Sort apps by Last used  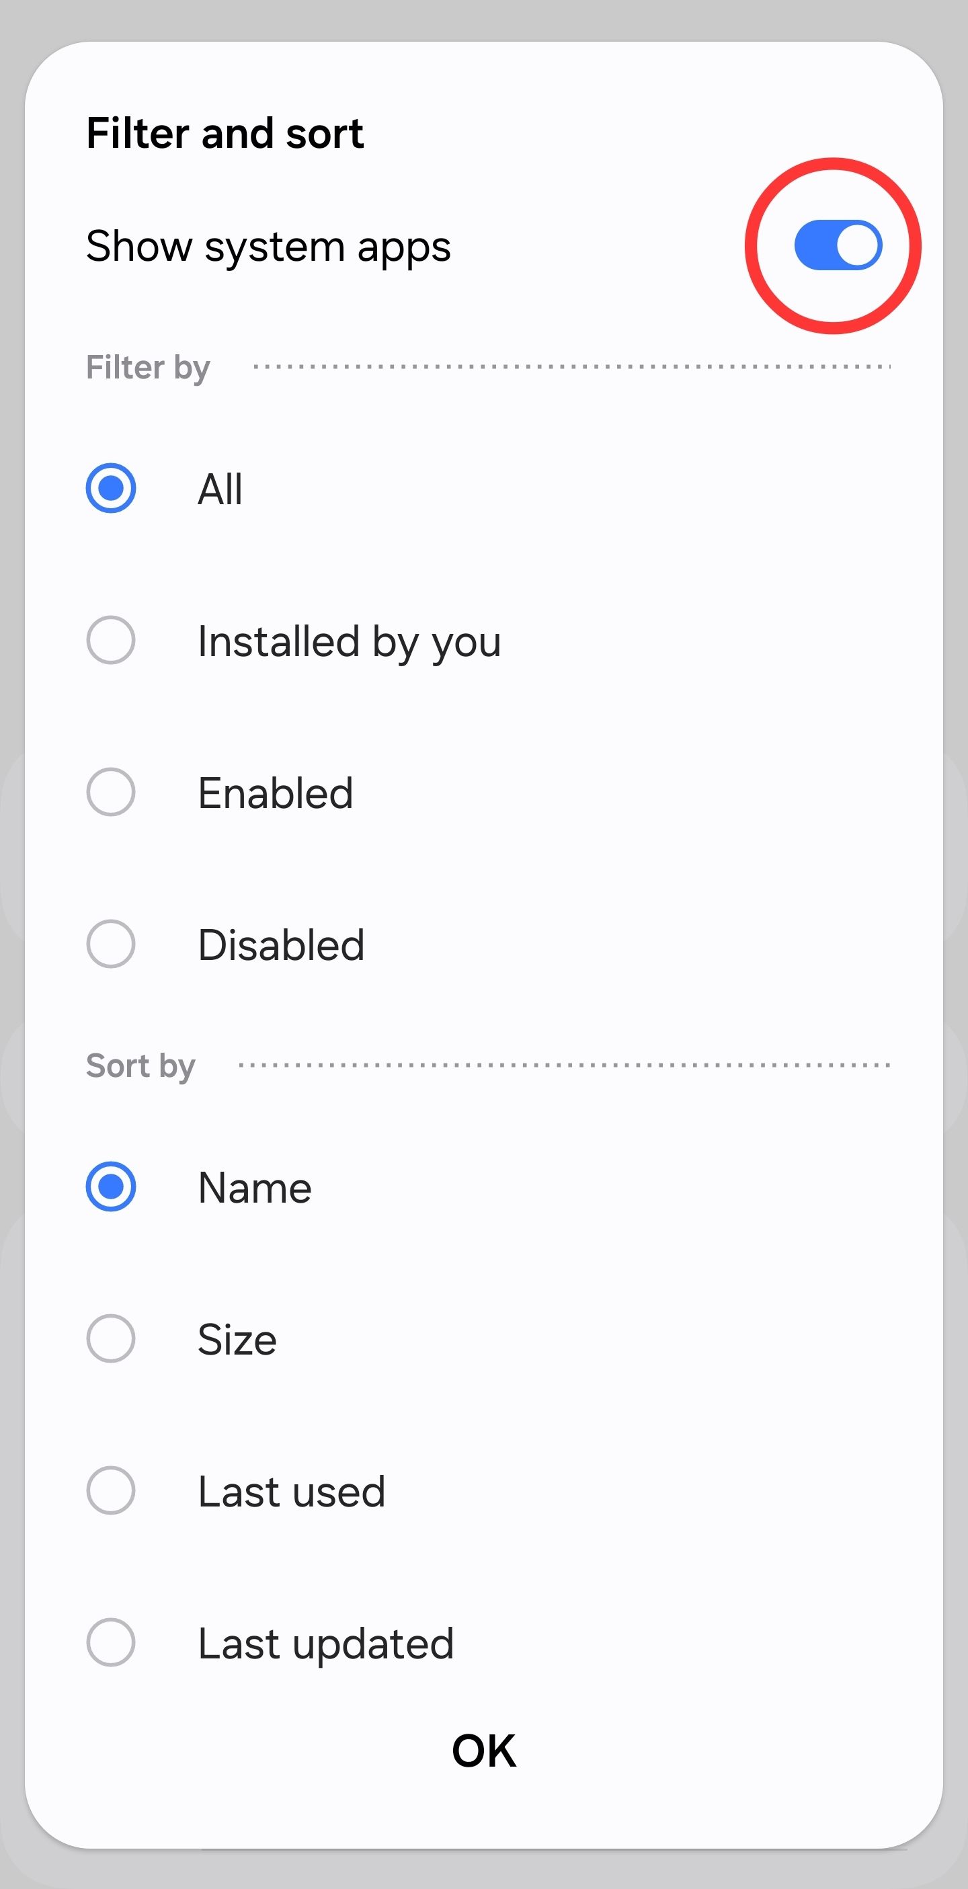[290, 1490]
